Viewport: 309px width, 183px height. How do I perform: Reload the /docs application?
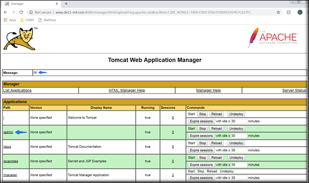click(216, 143)
